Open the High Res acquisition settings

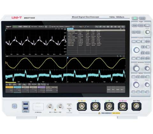pyautogui.click(x=59, y=27)
